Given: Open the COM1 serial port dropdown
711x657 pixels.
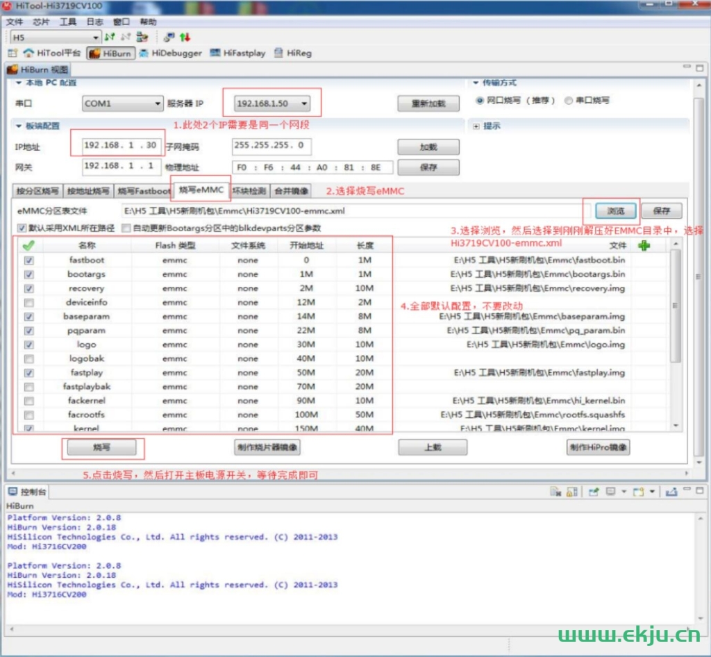Looking at the screenshot, I should [x=122, y=103].
